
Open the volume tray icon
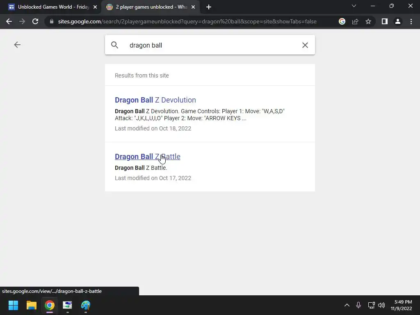coord(381,305)
